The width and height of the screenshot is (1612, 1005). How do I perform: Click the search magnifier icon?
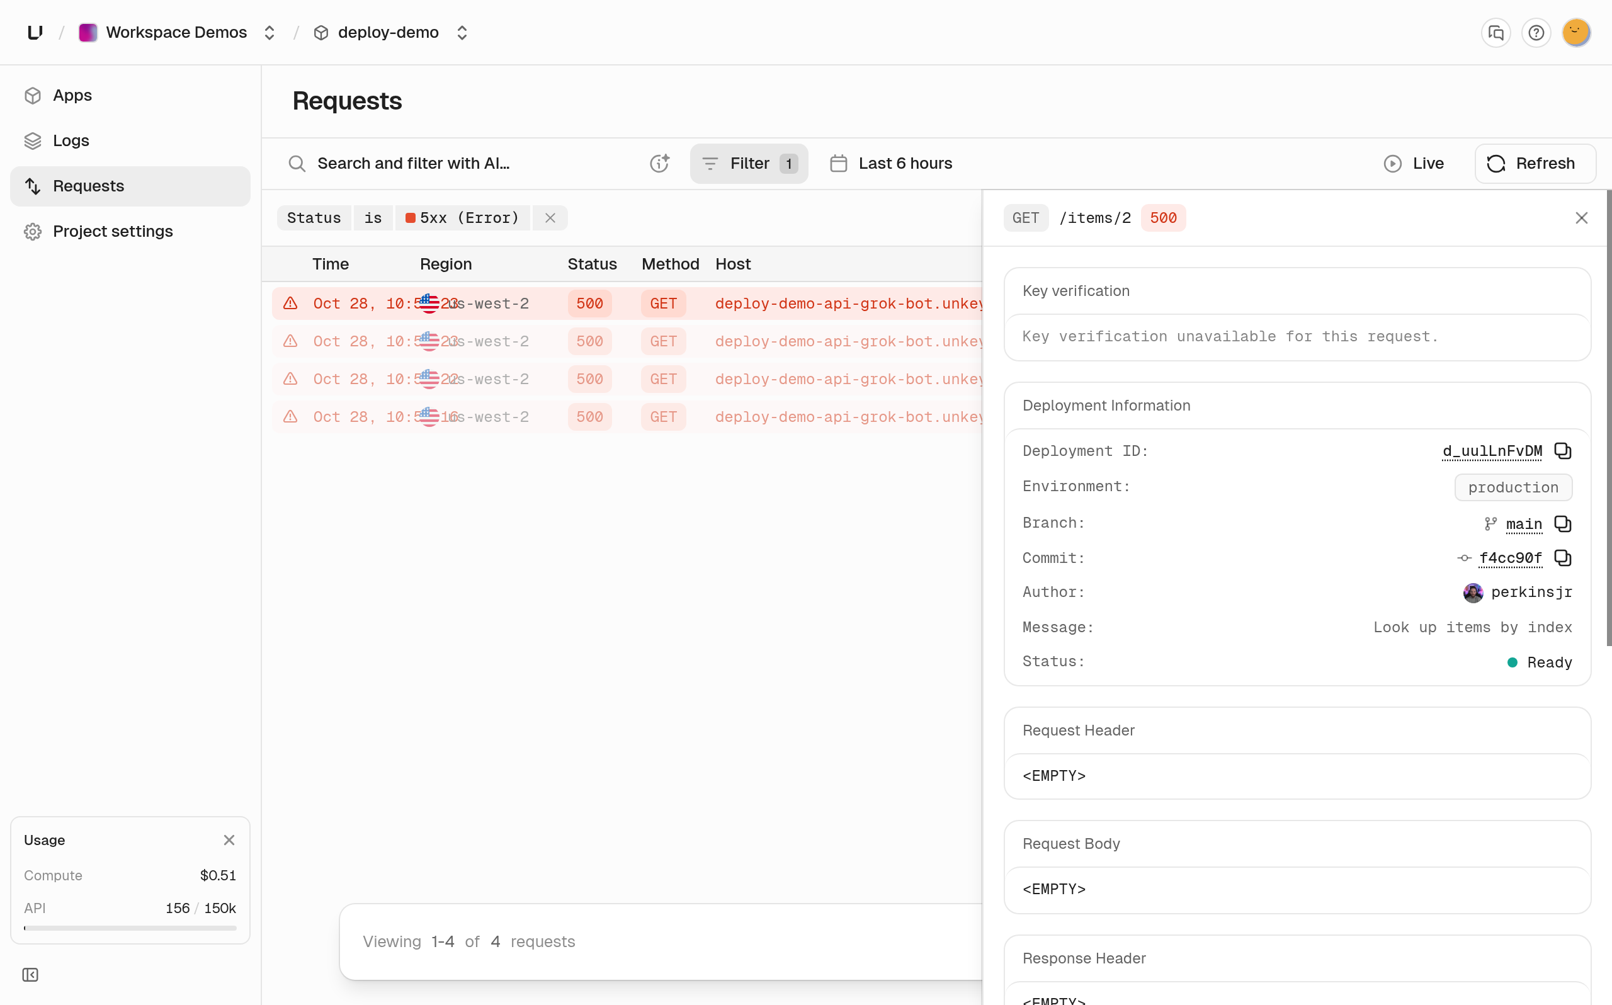pyautogui.click(x=297, y=164)
